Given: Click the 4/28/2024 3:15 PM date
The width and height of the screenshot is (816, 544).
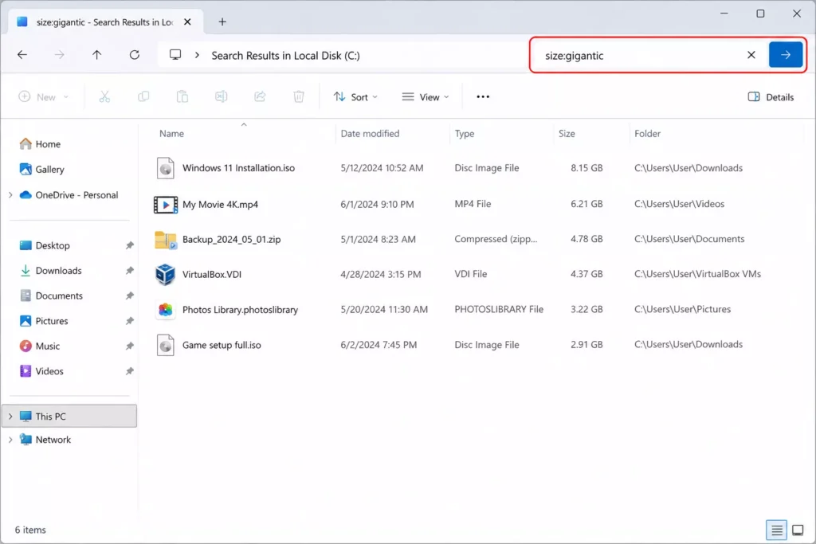Looking at the screenshot, I should 380,274.
